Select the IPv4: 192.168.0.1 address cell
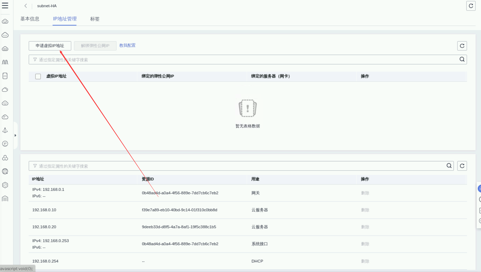 click(x=48, y=189)
